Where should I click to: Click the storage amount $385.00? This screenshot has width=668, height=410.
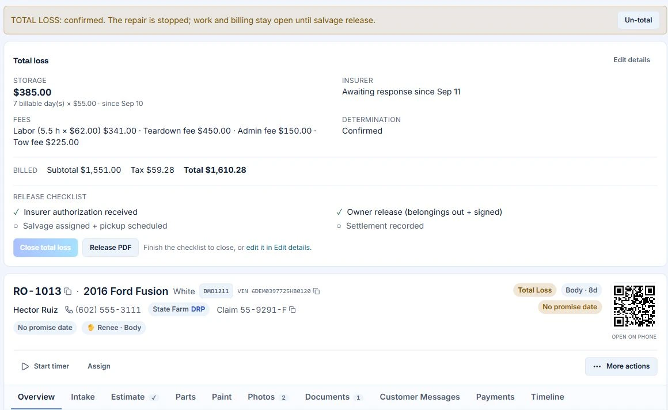coord(32,92)
